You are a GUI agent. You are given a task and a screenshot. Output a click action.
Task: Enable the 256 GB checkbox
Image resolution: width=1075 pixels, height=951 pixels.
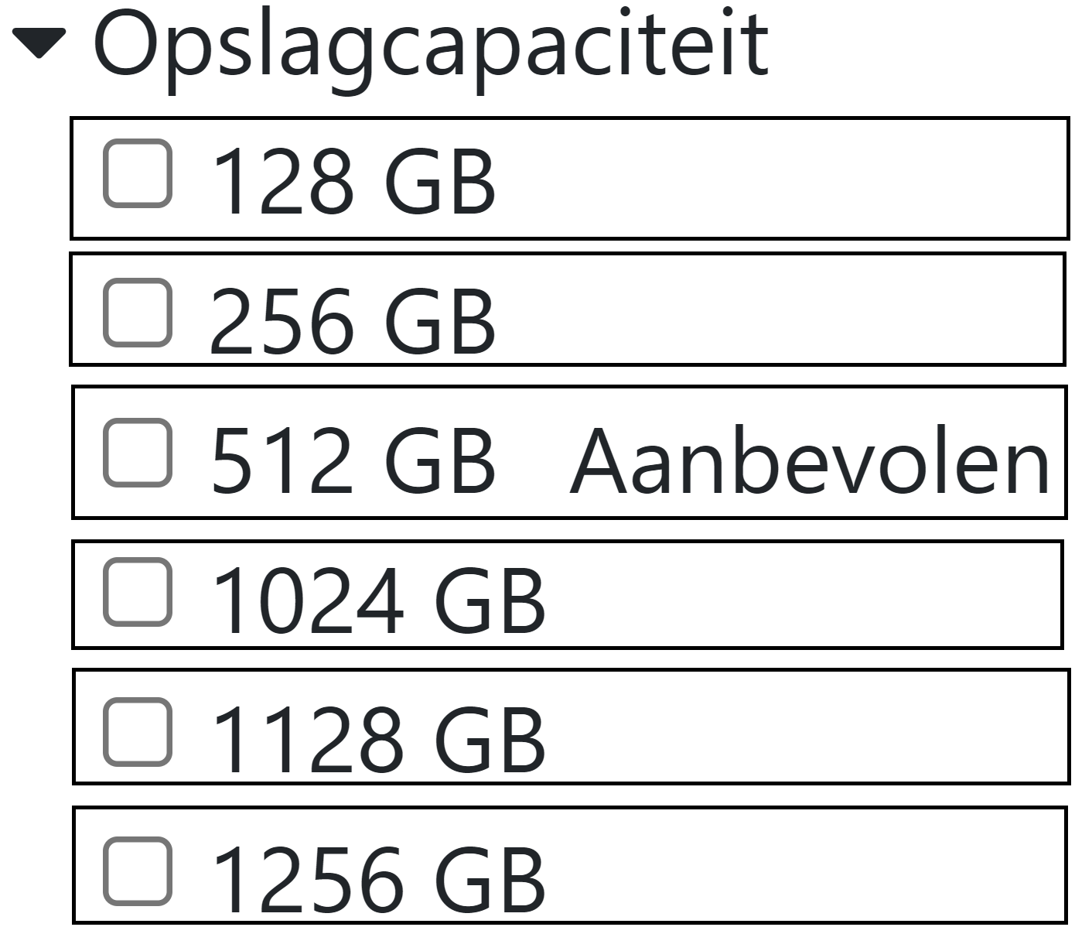(138, 313)
